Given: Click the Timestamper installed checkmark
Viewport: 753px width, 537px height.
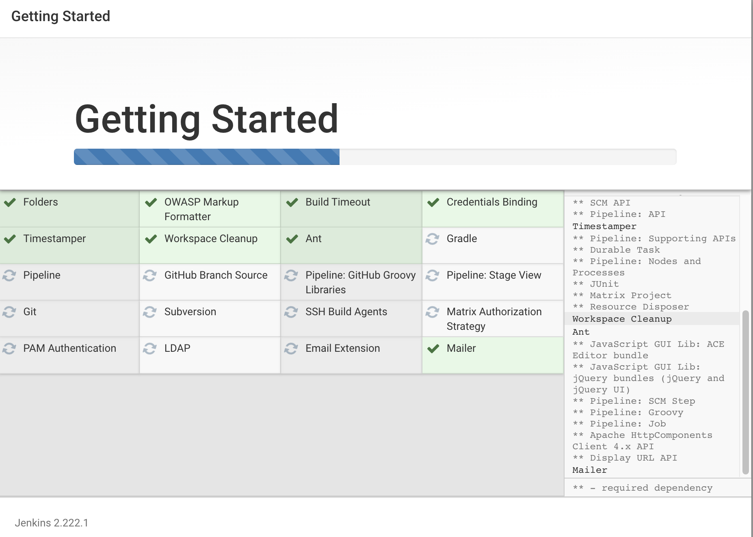Looking at the screenshot, I should [10, 239].
